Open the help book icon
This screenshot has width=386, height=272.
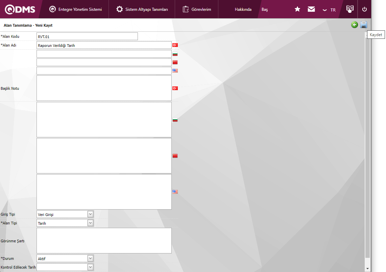pyautogui.click(x=350, y=9)
